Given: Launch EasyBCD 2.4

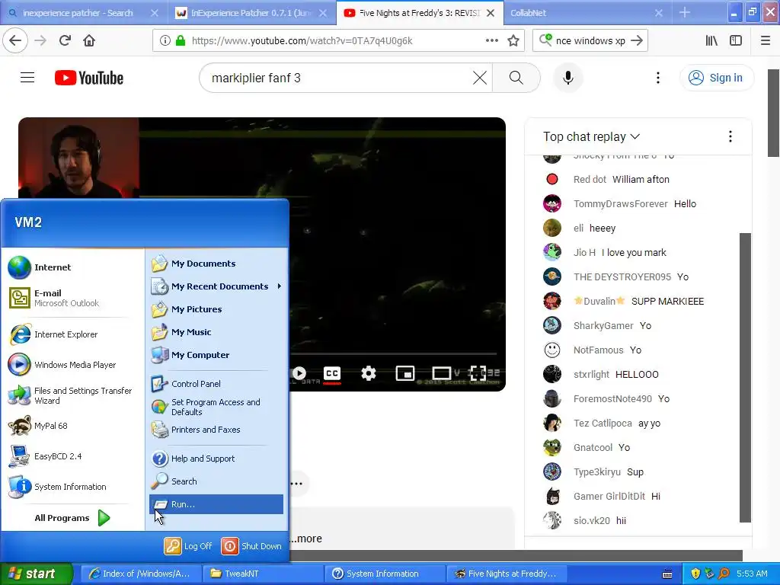Looking at the screenshot, I should 72,456.
